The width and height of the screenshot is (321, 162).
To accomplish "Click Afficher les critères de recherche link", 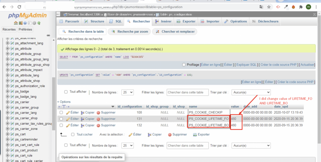I will [80, 39].
